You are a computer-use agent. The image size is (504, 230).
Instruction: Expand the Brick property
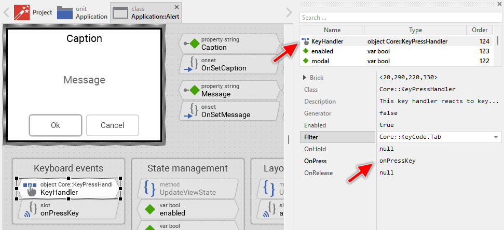[x=305, y=78]
